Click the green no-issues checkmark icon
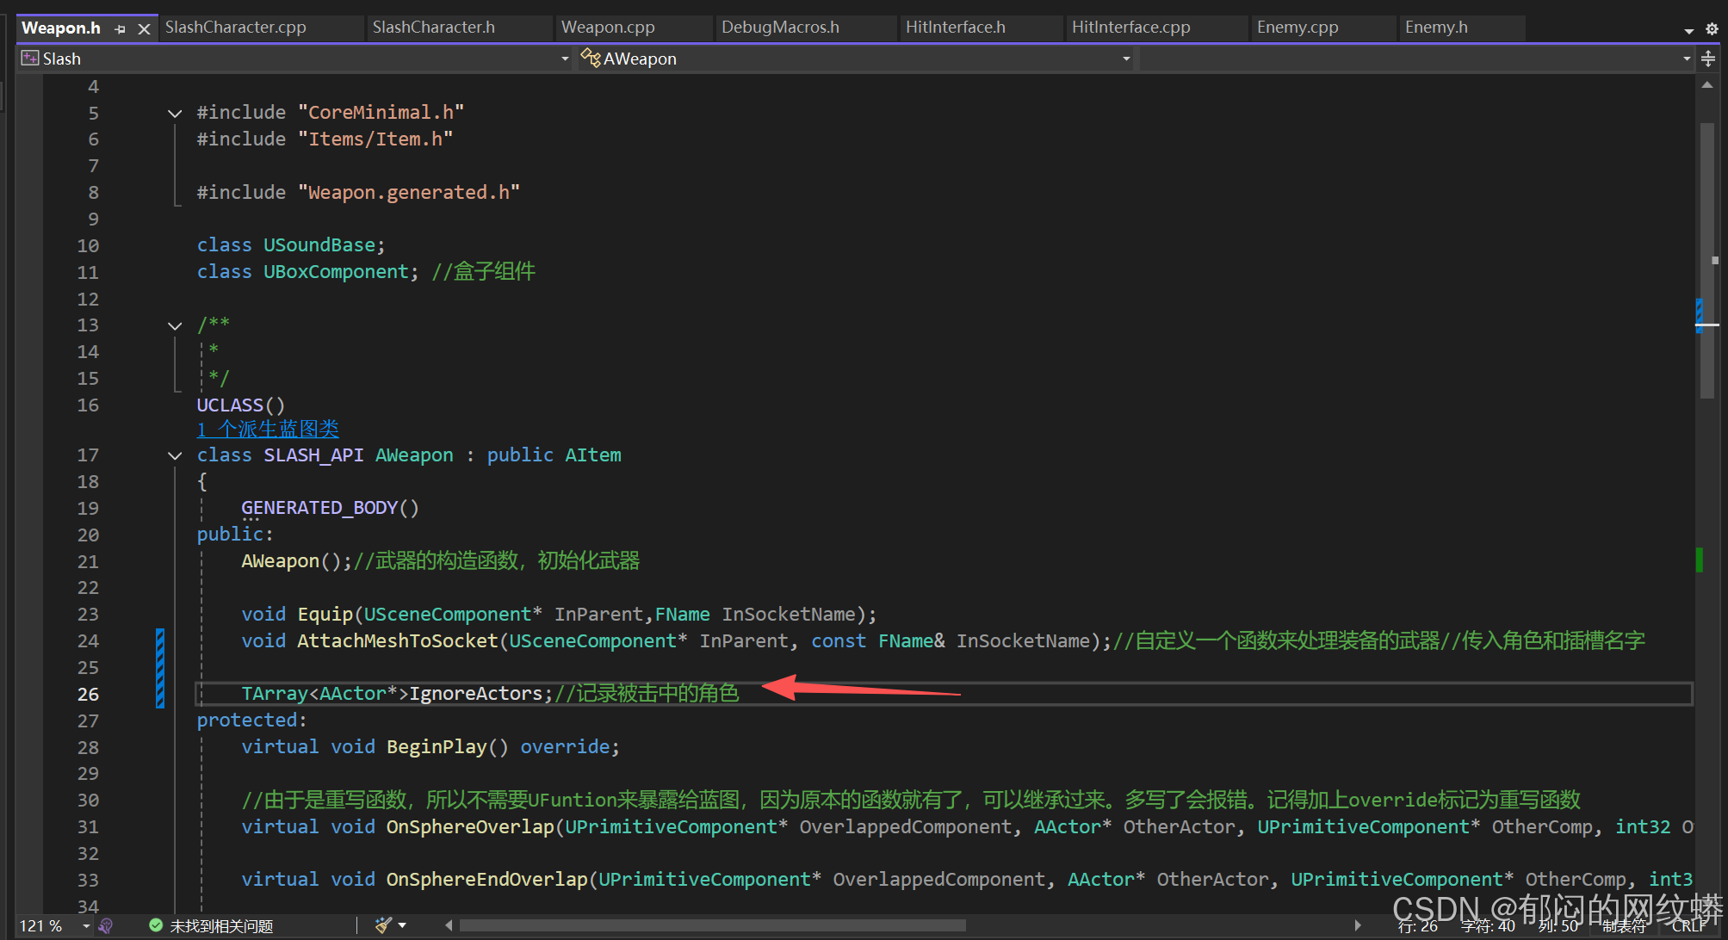 [x=156, y=925]
